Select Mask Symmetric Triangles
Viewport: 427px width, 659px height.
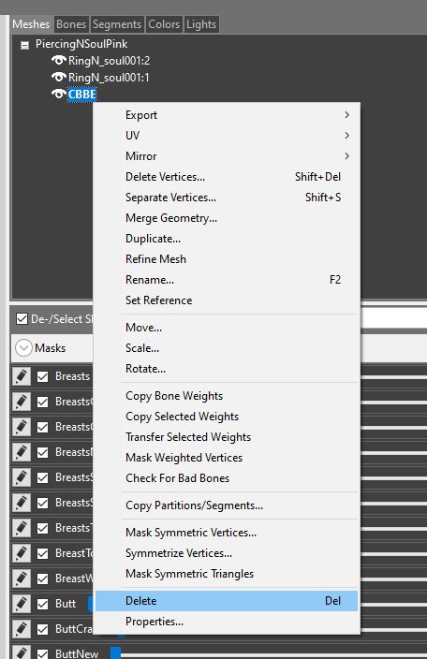point(227,574)
